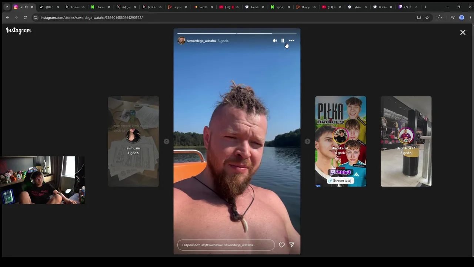The width and height of the screenshot is (474, 267).
Task: Open the media controls icon in toolbar
Action: 453,17
